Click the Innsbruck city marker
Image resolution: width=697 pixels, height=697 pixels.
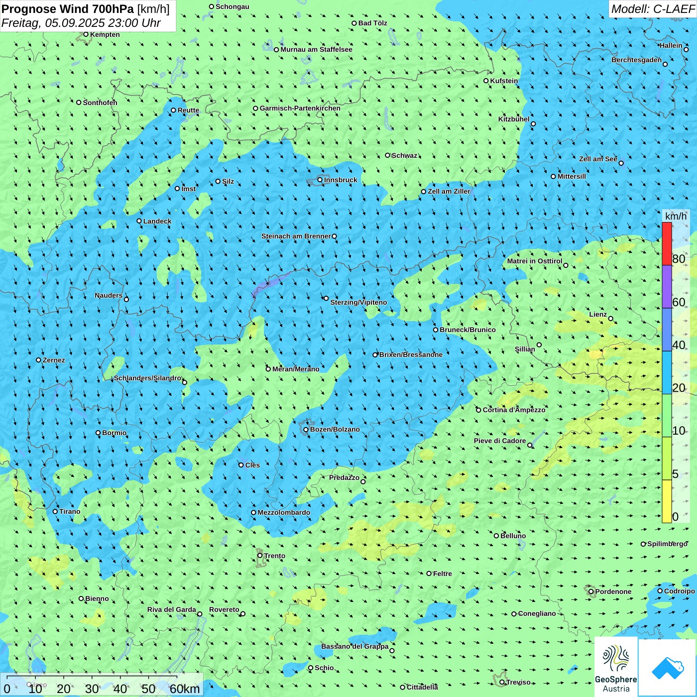(x=320, y=180)
